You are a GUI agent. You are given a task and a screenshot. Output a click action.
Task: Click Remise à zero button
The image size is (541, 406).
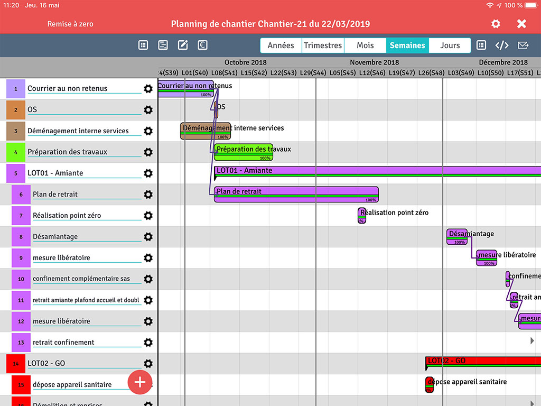pyautogui.click(x=70, y=24)
